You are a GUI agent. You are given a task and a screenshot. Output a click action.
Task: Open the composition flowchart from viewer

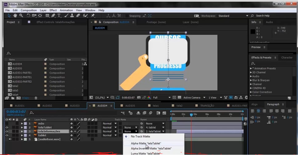tap(241, 97)
